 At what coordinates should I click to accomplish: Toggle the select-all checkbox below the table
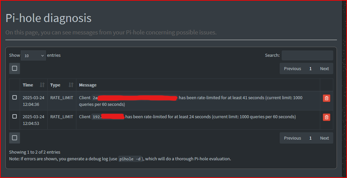[14, 138]
